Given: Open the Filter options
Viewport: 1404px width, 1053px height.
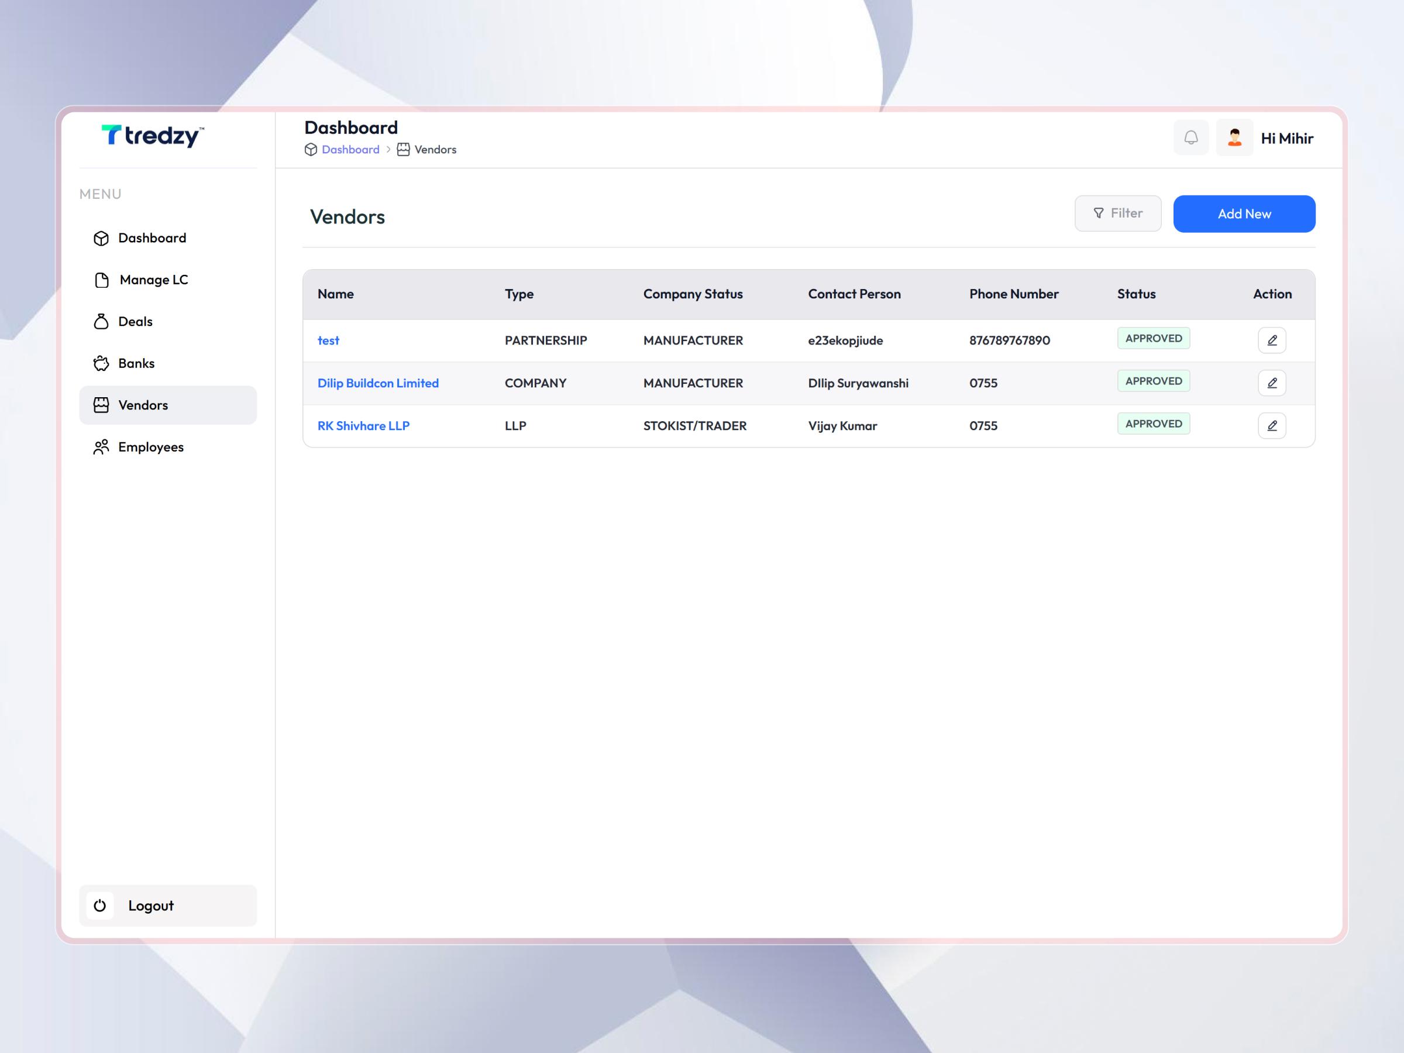Looking at the screenshot, I should (1118, 214).
